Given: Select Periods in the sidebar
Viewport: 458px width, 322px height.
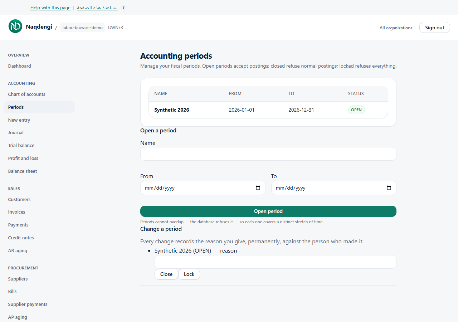Looking at the screenshot, I should click(x=39, y=107).
